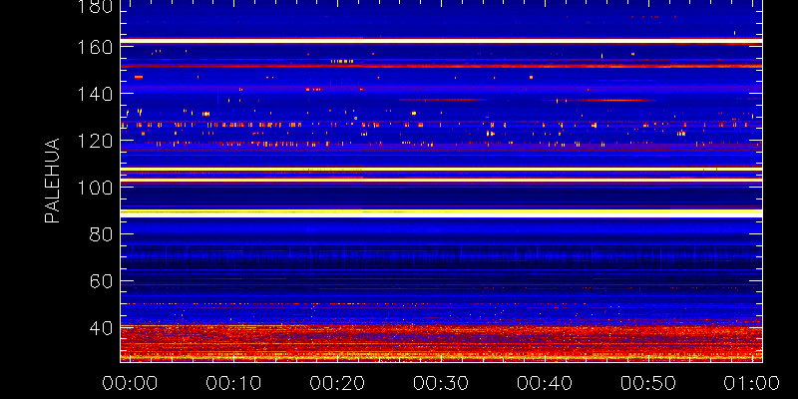
Task: Click the PALEHUA vertical axis label
Action: [x=52, y=181]
